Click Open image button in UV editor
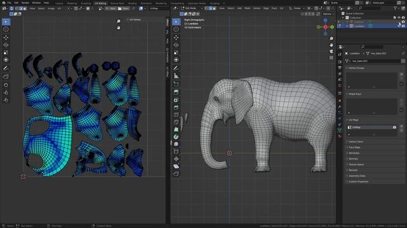The width and height of the screenshot is (407, 228). click(x=123, y=8)
